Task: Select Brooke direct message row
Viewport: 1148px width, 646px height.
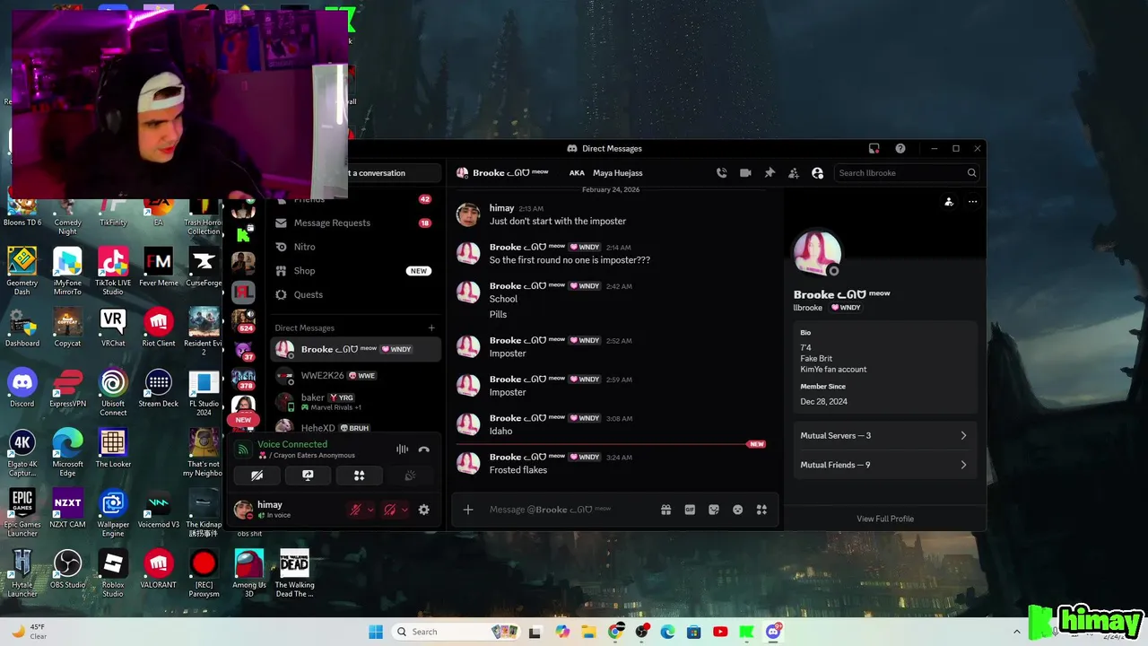Action: click(x=355, y=349)
